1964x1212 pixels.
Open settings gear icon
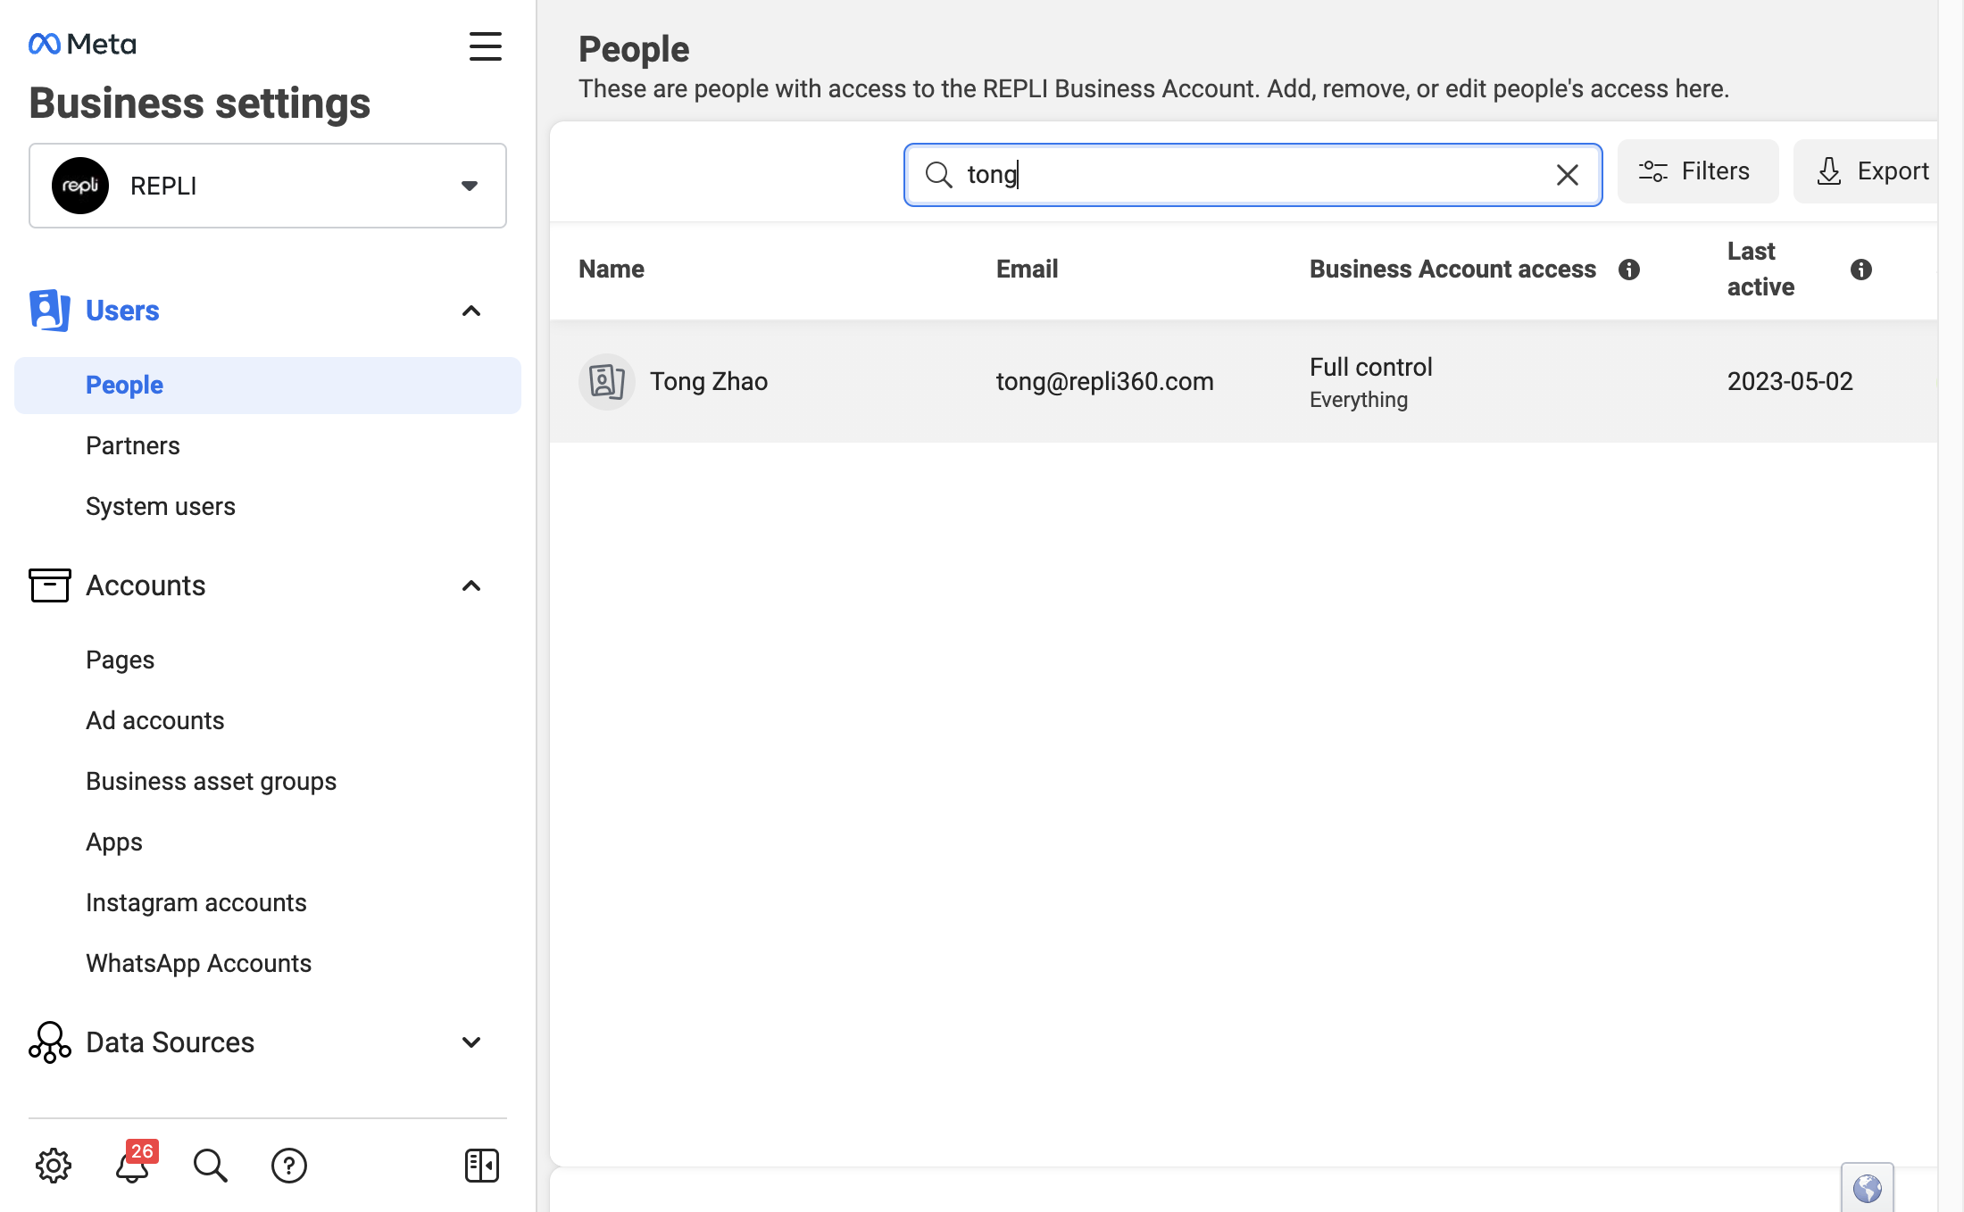click(x=54, y=1166)
